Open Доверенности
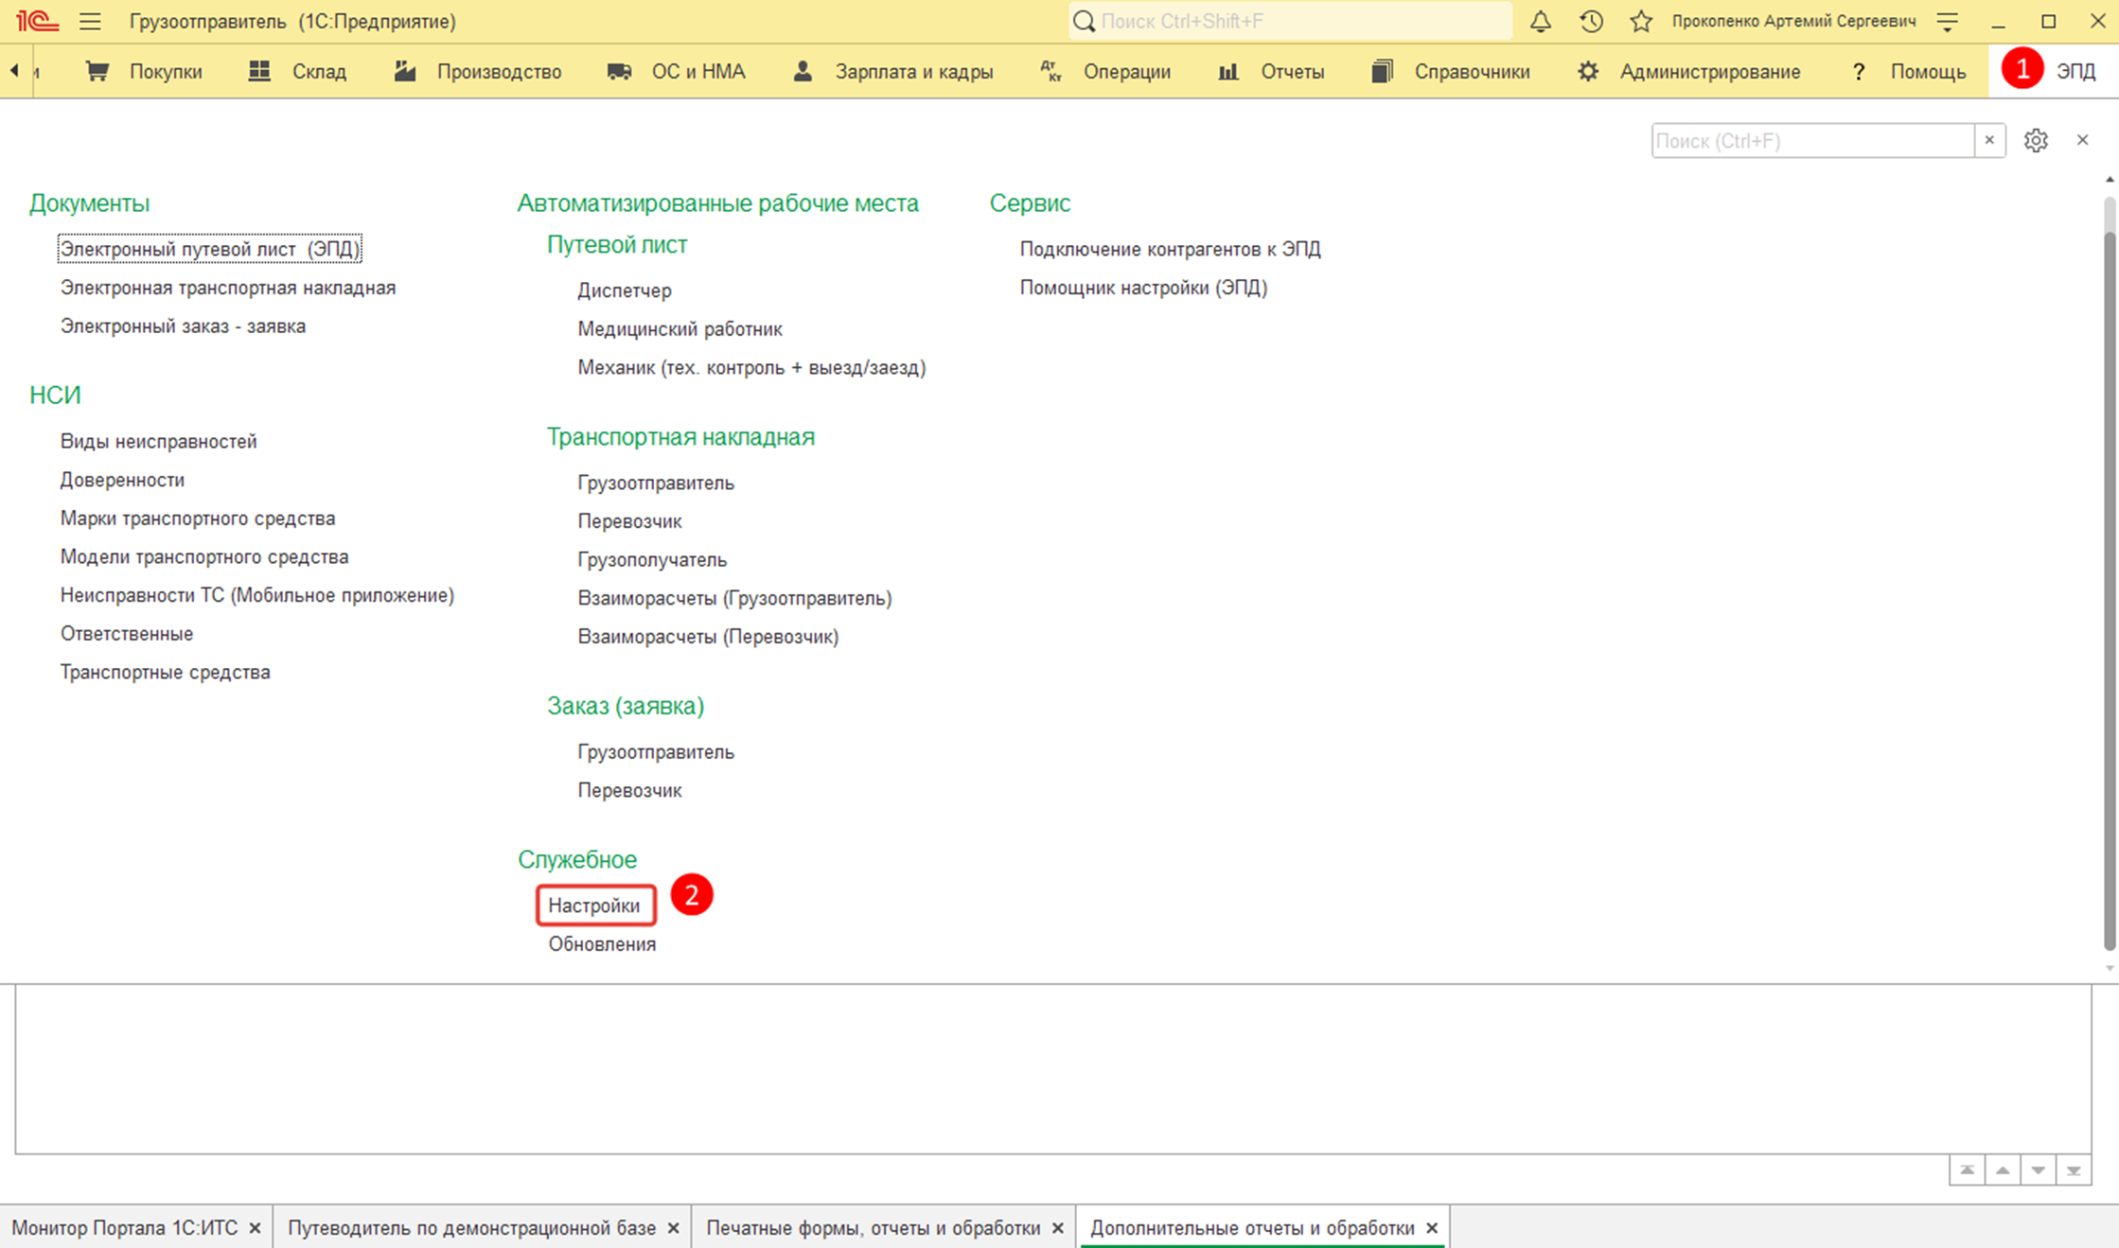Screen dimensions: 2119x1248 tap(122, 480)
